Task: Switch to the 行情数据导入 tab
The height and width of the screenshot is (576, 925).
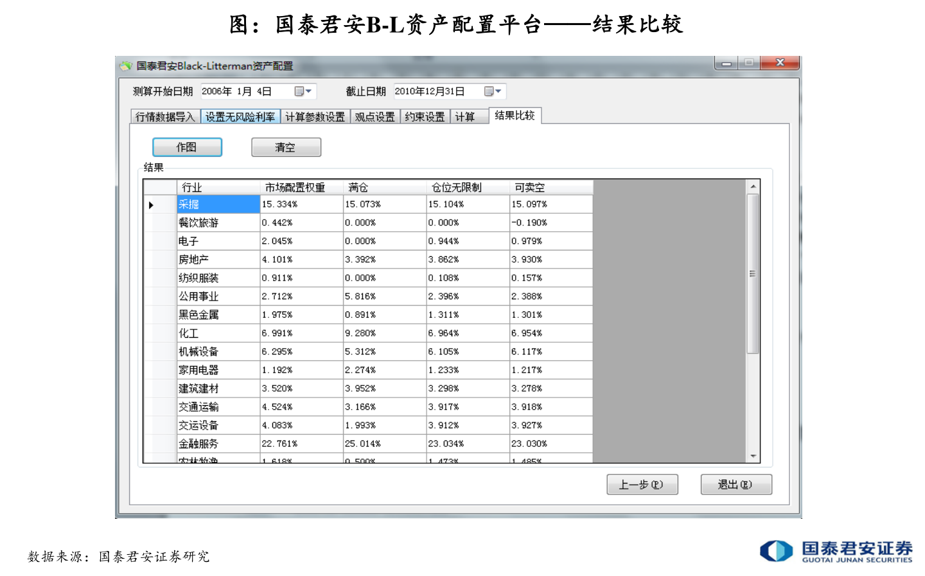Action: [x=165, y=117]
